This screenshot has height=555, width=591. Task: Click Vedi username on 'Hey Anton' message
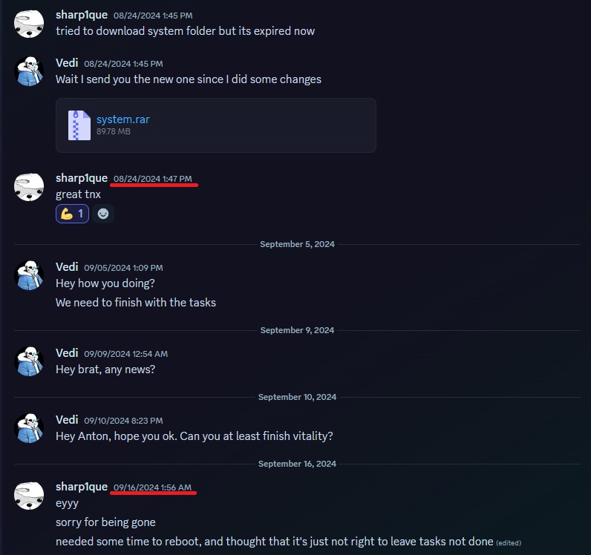tap(67, 420)
